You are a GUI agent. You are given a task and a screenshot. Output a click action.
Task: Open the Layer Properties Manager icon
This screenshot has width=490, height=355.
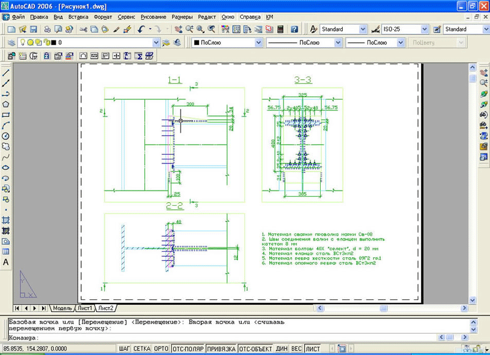point(11,43)
